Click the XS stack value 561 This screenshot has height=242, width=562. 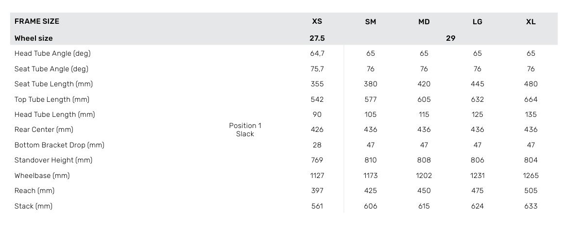(x=317, y=206)
